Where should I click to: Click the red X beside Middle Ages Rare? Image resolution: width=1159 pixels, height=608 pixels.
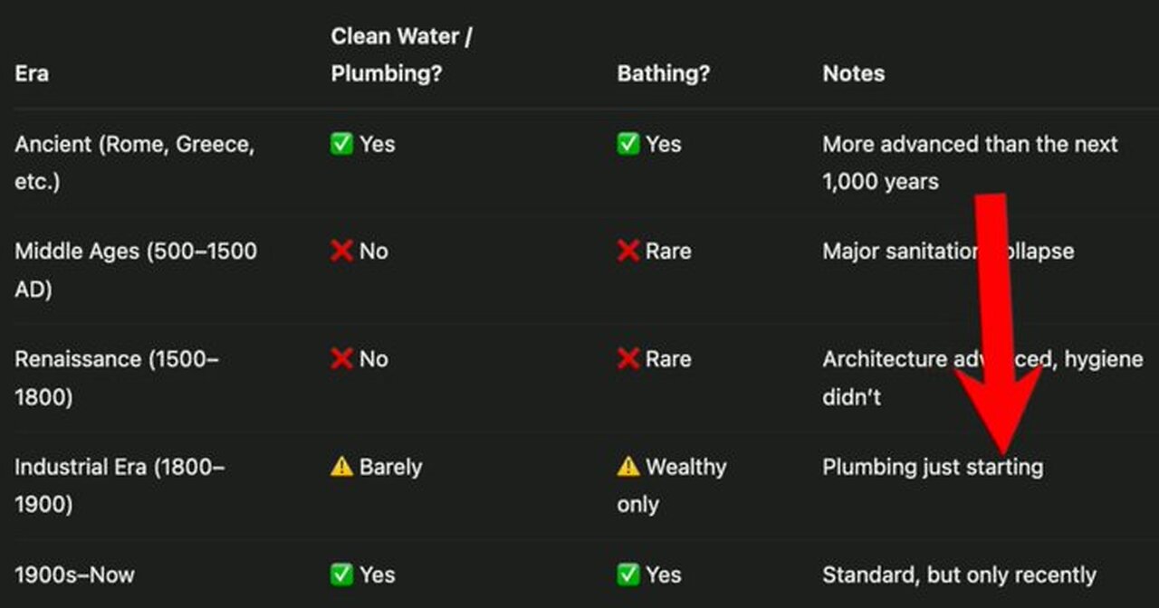(628, 251)
